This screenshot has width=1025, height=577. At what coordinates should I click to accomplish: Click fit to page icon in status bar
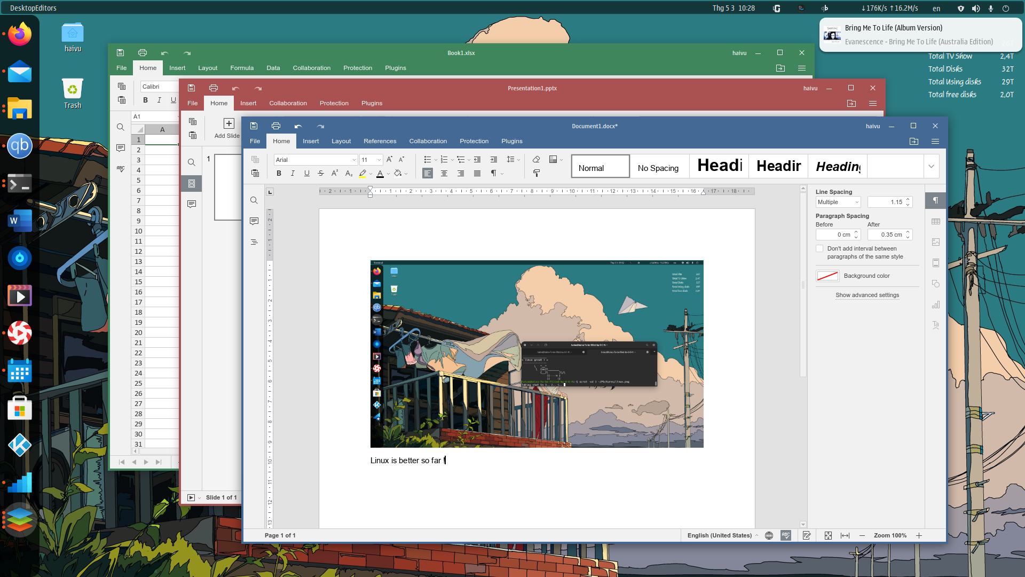pos(828,535)
